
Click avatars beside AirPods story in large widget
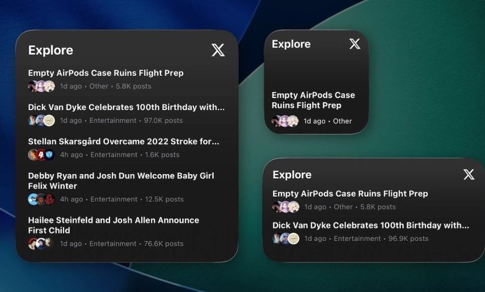41,86
